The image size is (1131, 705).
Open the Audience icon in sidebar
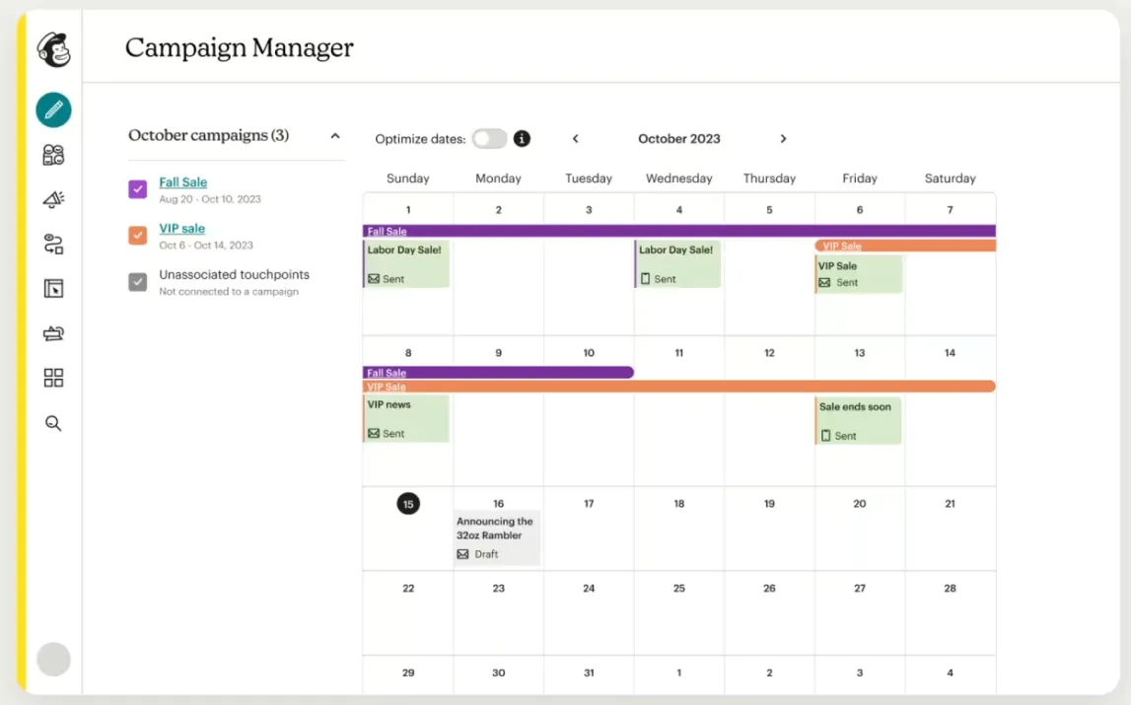click(53, 155)
